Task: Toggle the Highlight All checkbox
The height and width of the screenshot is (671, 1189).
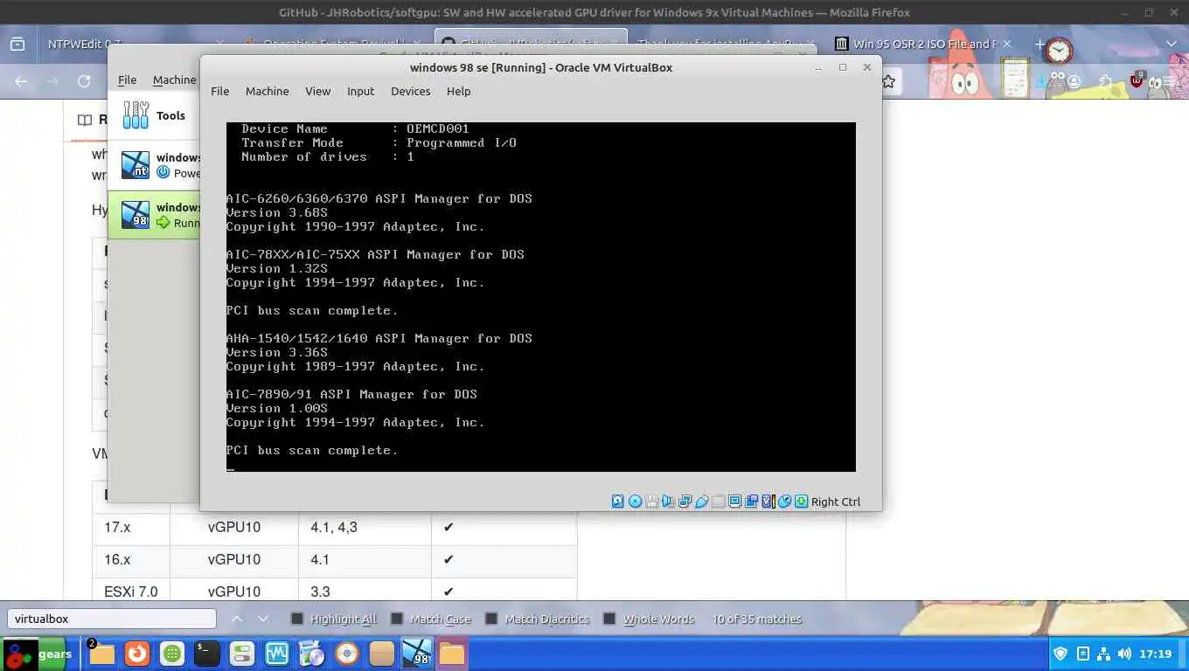Action: (x=297, y=619)
